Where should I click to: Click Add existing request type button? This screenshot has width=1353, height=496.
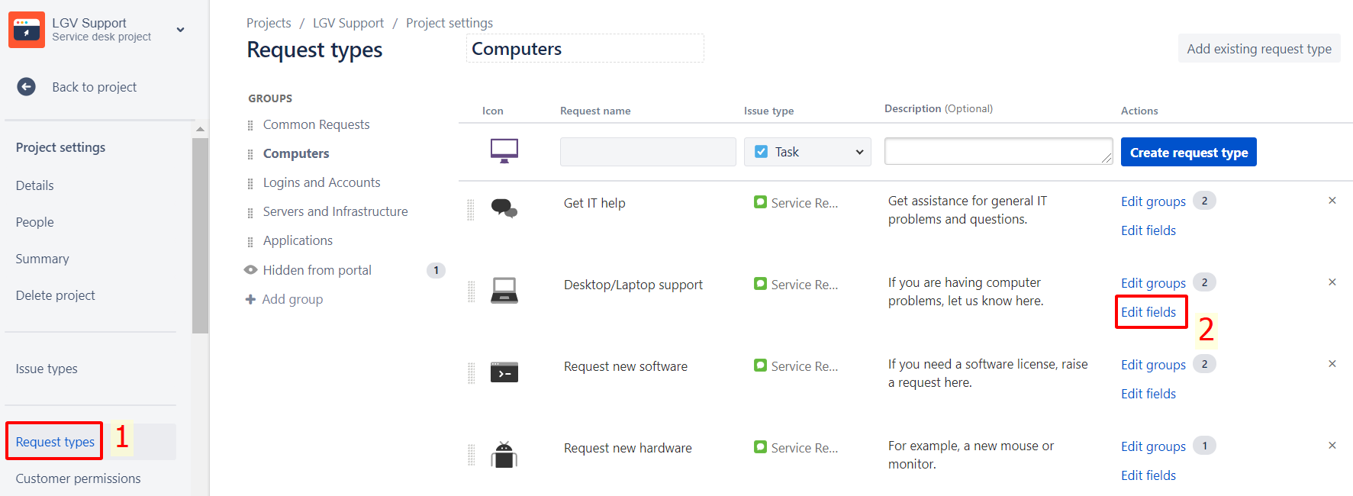tap(1258, 49)
